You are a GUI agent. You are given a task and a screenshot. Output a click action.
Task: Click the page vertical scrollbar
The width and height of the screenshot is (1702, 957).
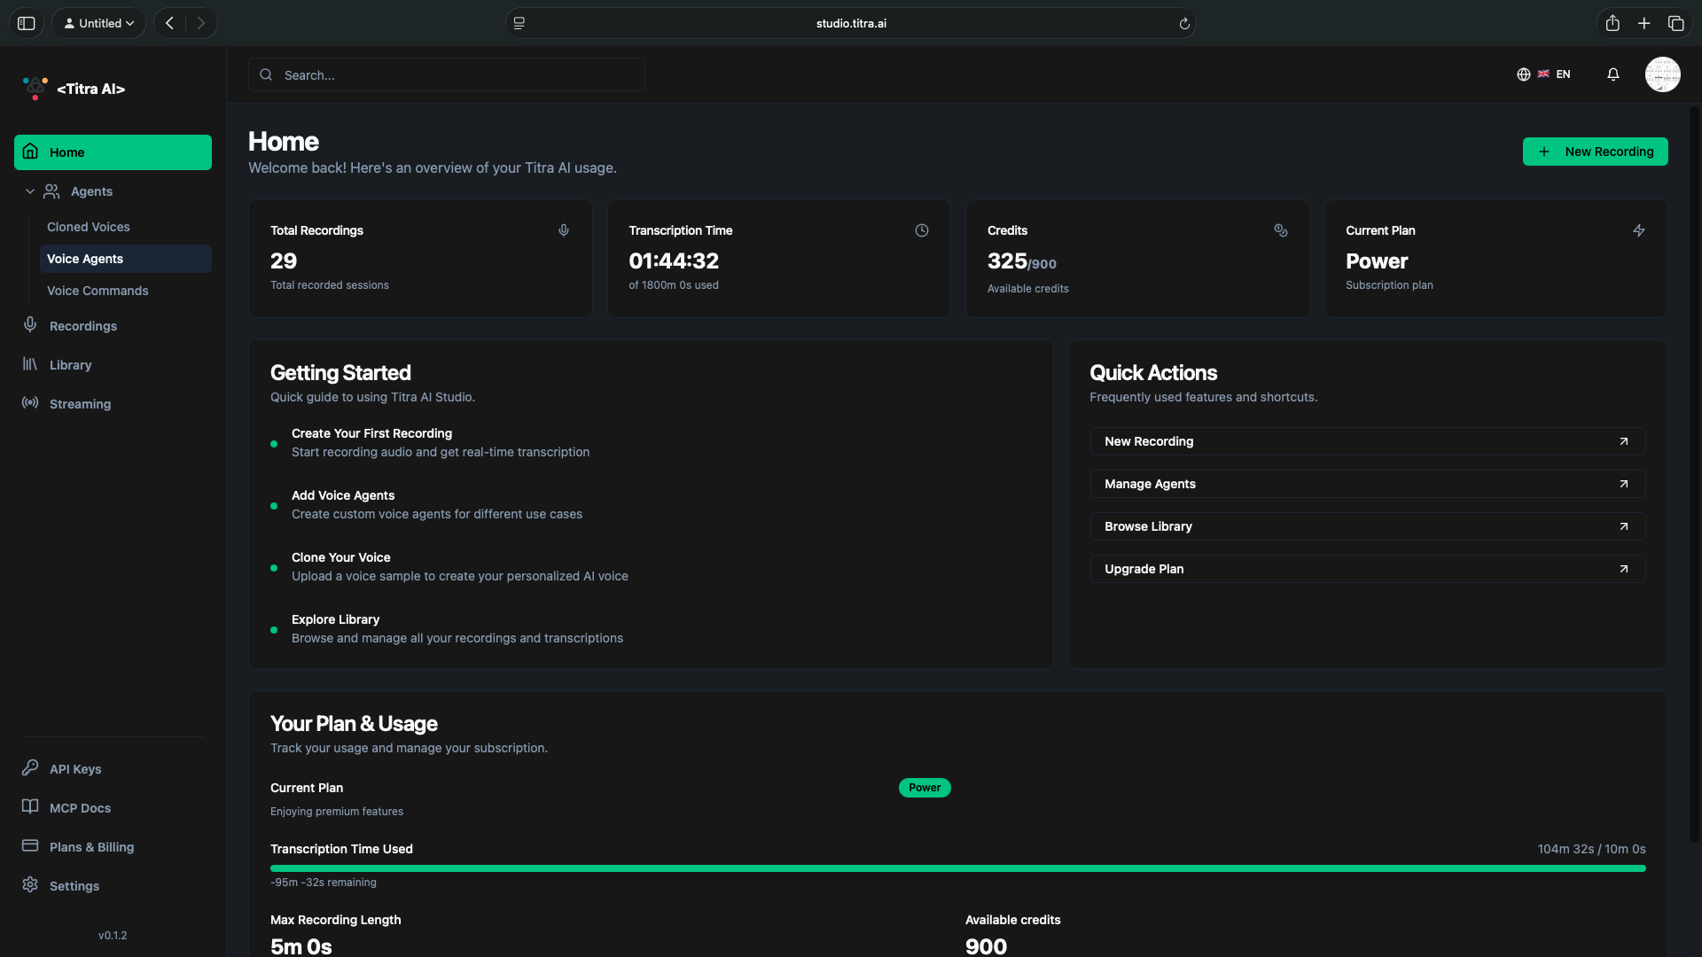click(x=1694, y=474)
